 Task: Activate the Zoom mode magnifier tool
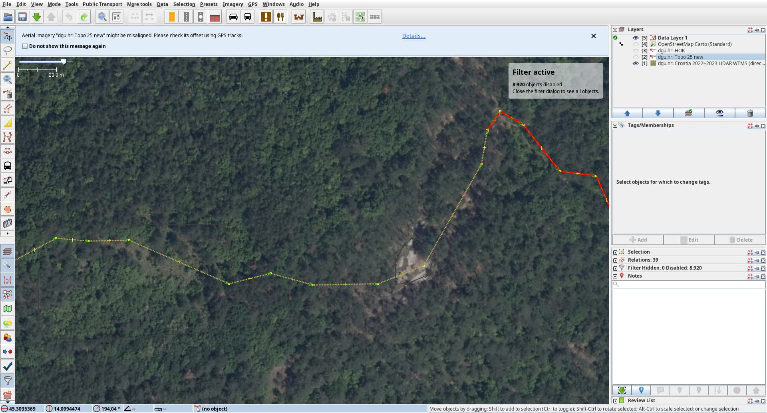pos(7,79)
